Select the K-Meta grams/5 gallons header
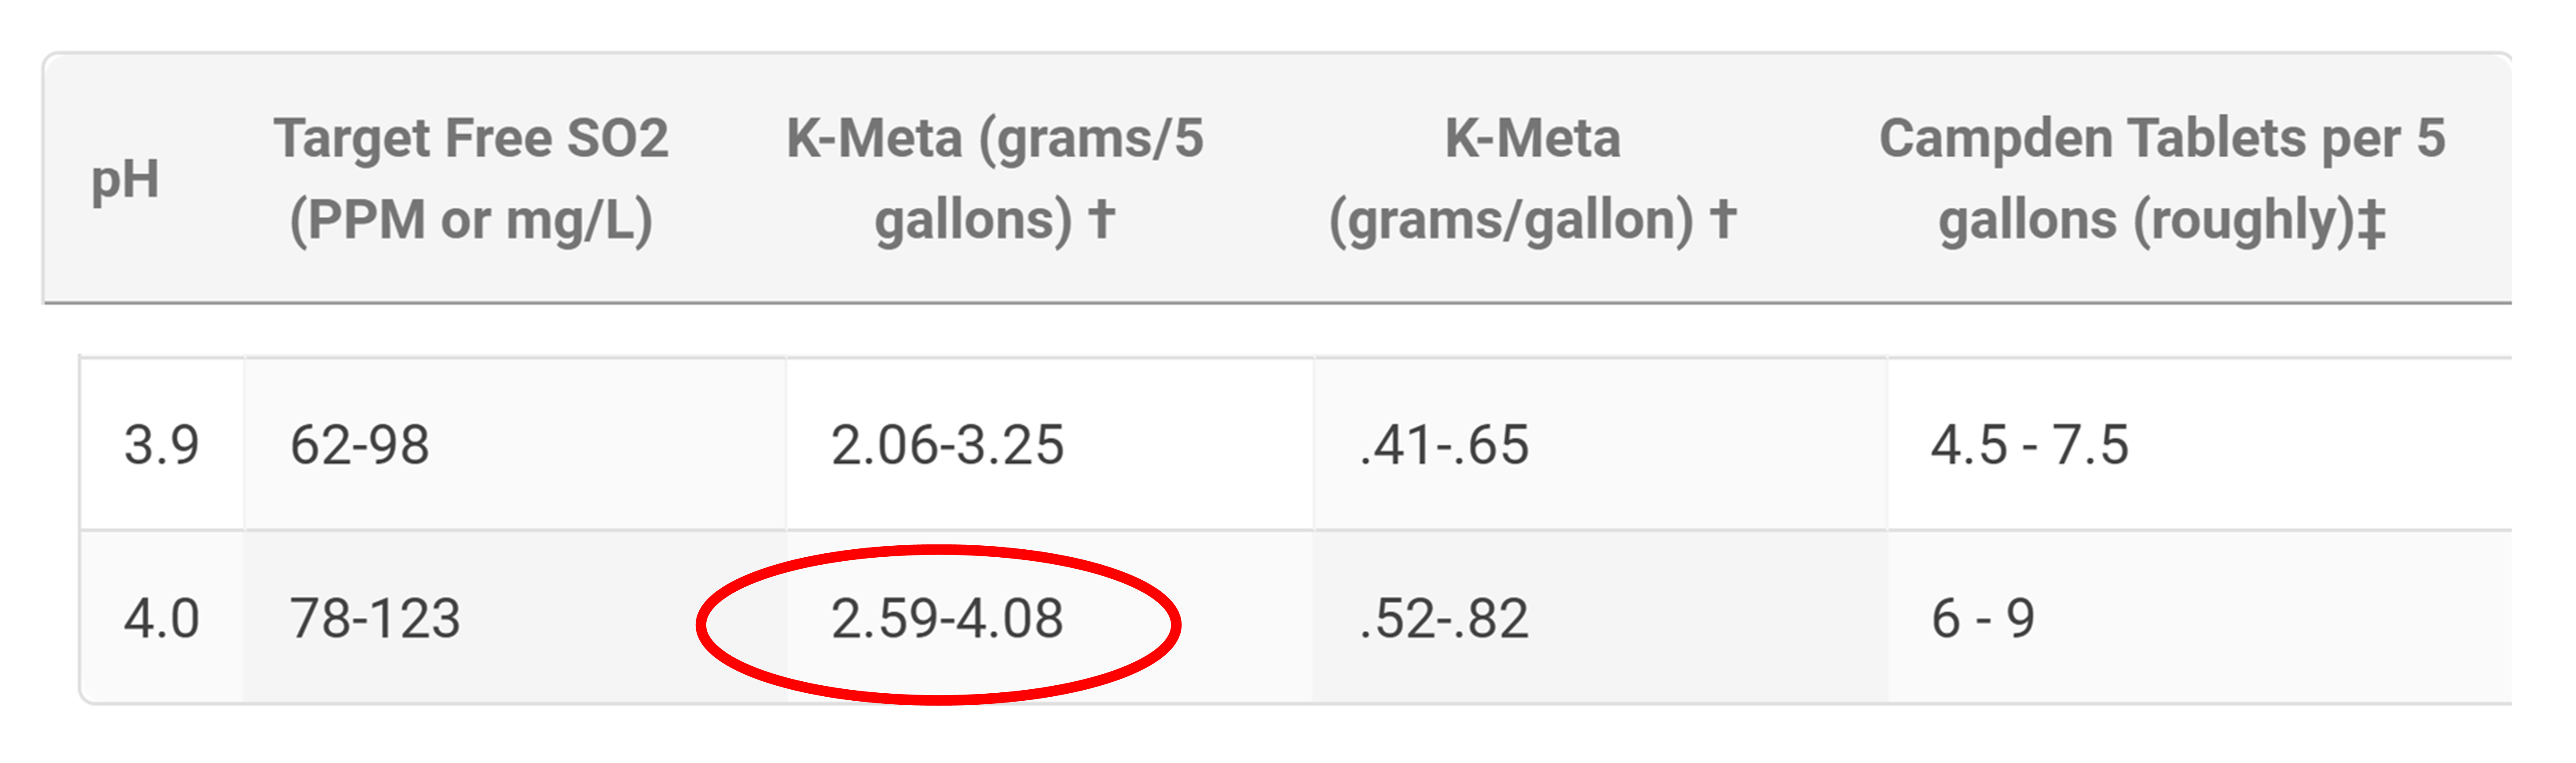The width and height of the screenshot is (2576, 763). (995, 179)
